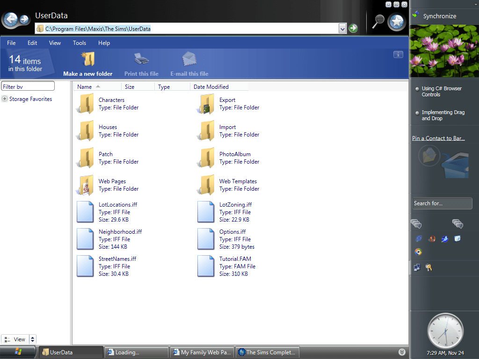Expand Storage Favorites tree node
The width and height of the screenshot is (479, 359).
click(5, 99)
